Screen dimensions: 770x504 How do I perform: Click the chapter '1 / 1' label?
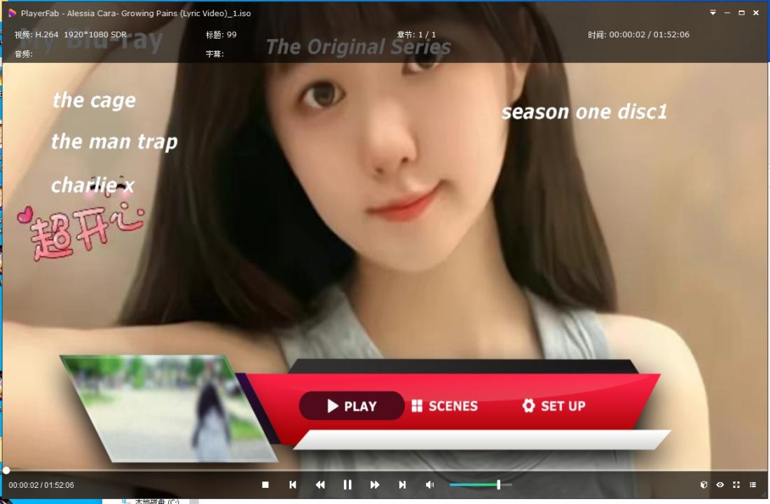point(427,35)
